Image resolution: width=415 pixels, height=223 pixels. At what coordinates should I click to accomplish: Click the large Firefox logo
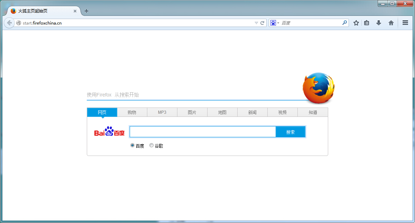pyautogui.click(x=319, y=88)
